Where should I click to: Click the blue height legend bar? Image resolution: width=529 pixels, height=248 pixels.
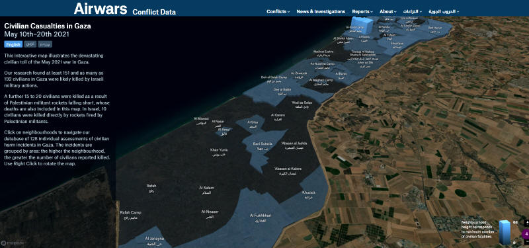tap(505, 233)
